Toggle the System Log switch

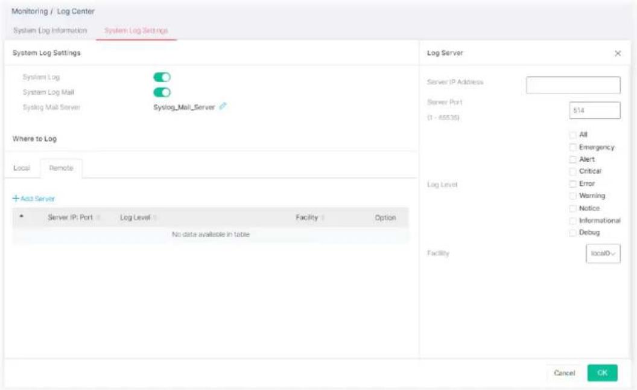(162, 77)
